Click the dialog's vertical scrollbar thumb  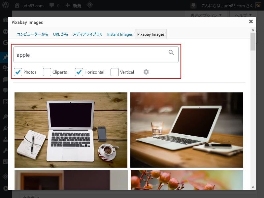[x=253, y=42]
